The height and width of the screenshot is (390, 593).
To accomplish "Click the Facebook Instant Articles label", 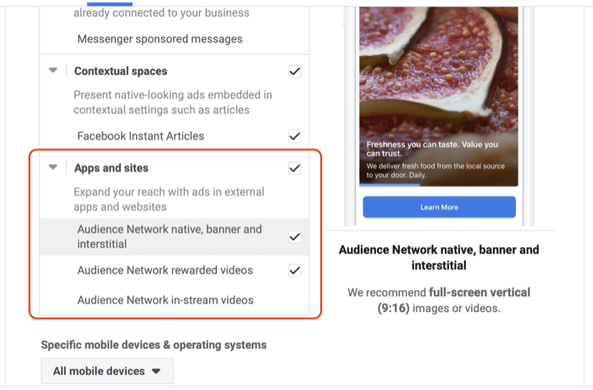I will pyautogui.click(x=141, y=136).
